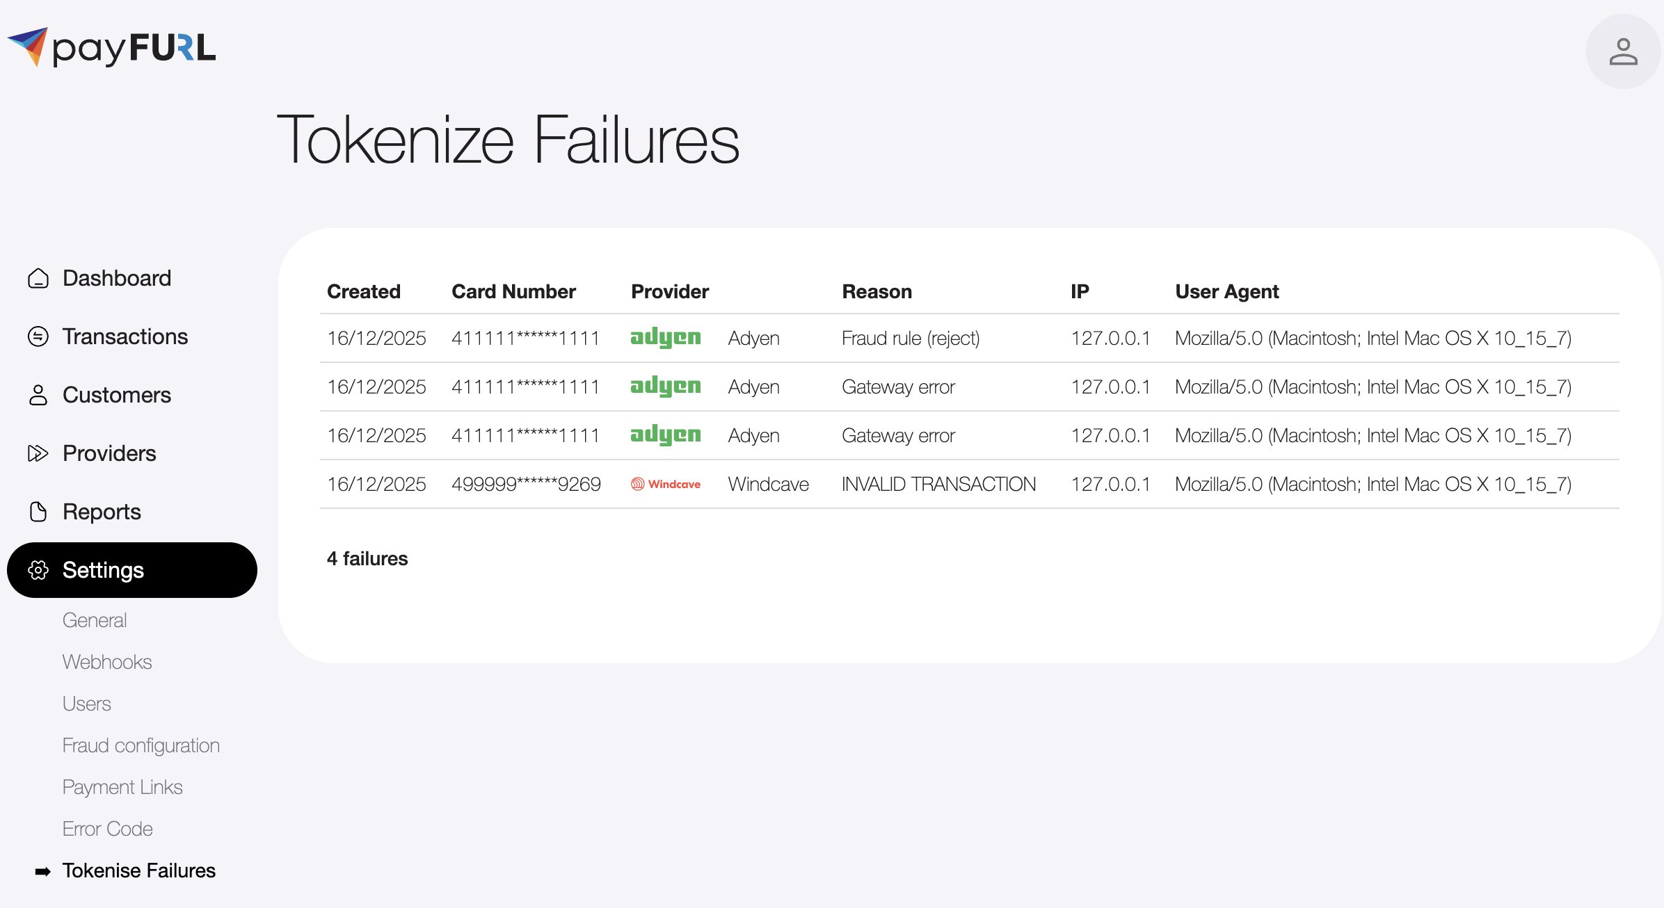
Task: Click the Tokenise Failures arrow icon
Action: (x=42, y=870)
